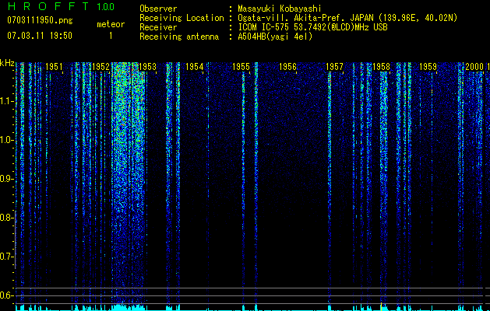490x311 pixels.
Task: Click the 1.1 frequency axis tick
Action: click(x=6, y=101)
